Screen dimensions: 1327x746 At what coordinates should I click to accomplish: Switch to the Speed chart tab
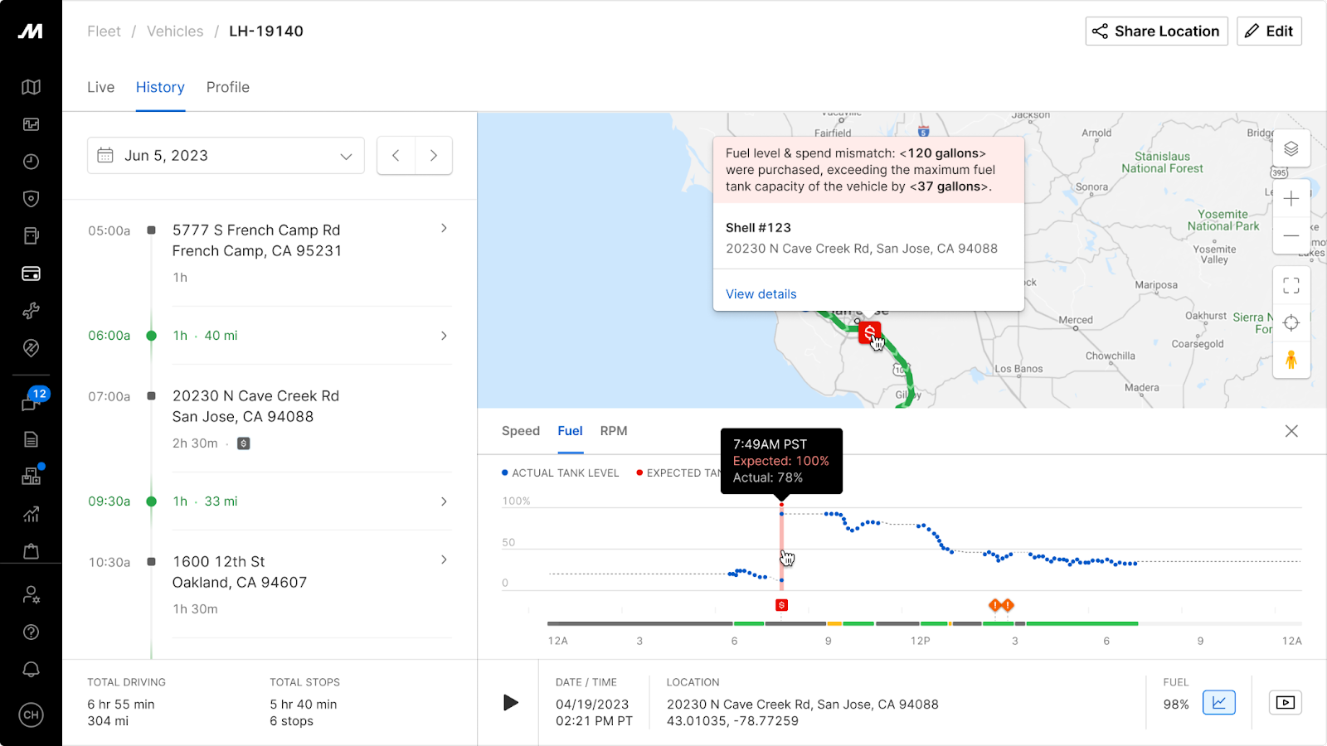(520, 431)
